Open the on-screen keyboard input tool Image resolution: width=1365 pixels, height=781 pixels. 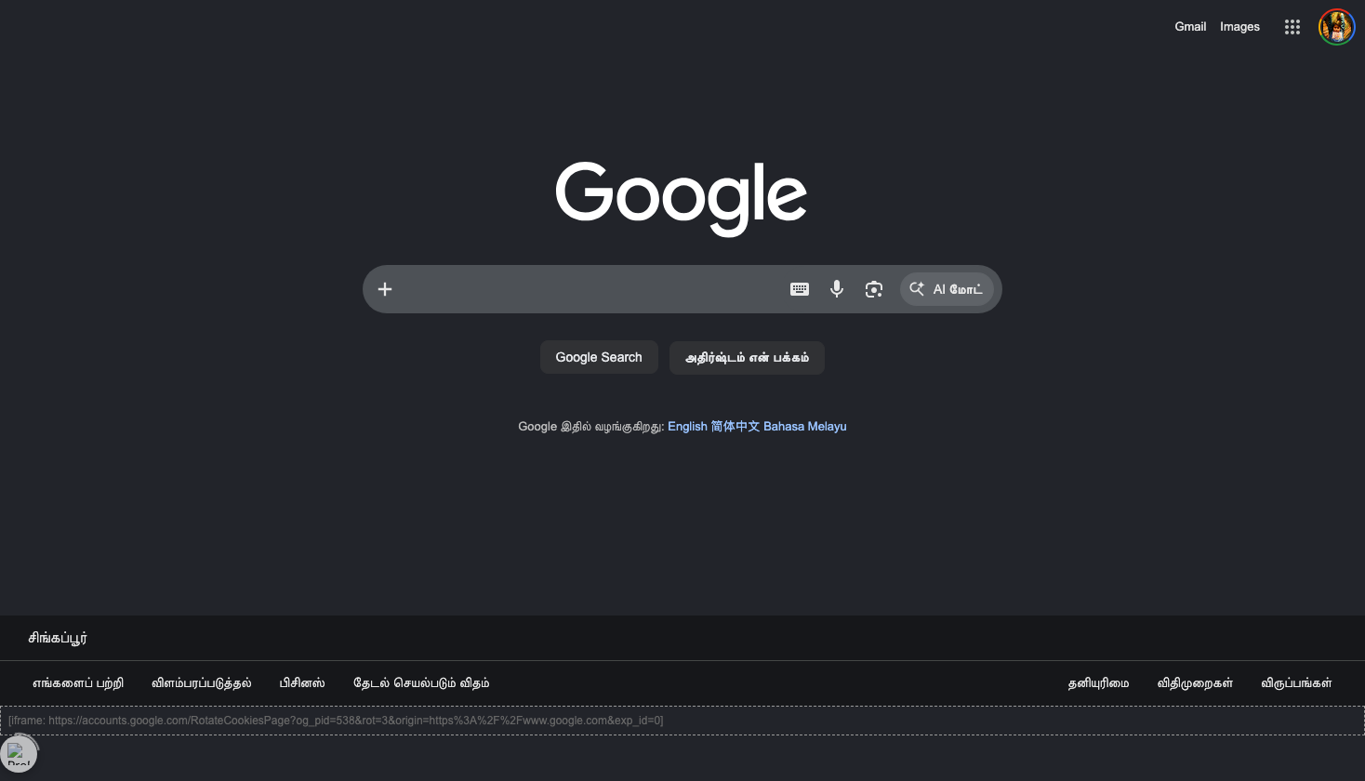[800, 289]
